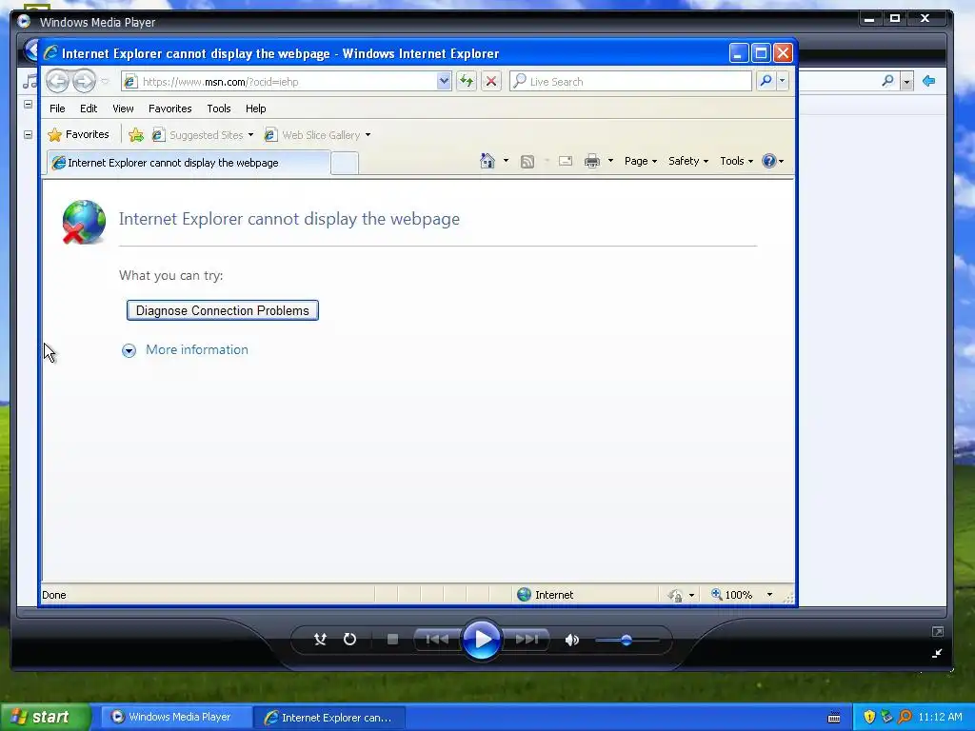Image resolution: width=975 pixels, height=731 pixels.
Task: Skip to next track in Media Player
Action: point(526,639)
